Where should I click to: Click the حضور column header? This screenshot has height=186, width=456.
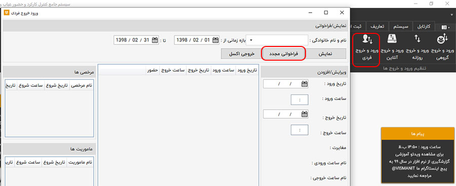(x=153, y=71)
